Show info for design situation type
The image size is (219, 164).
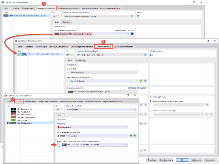coord(132,34)
